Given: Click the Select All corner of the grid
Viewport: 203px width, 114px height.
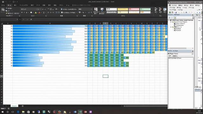Looking at the screenshot, I should (2, 23).
